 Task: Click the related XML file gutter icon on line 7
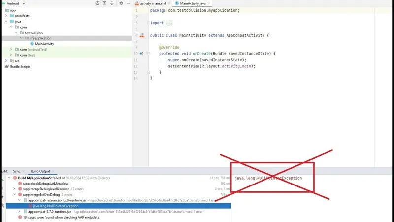pyautogui.click(x=141, y=36)
